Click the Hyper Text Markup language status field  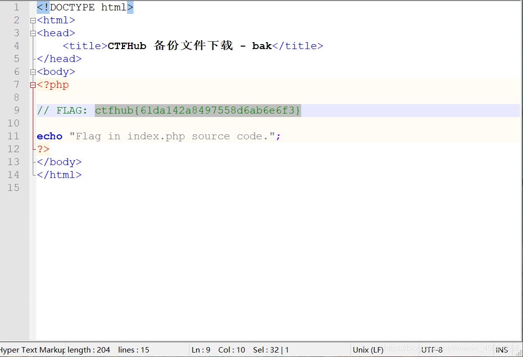pyautogui.click(x=32, y=350)
